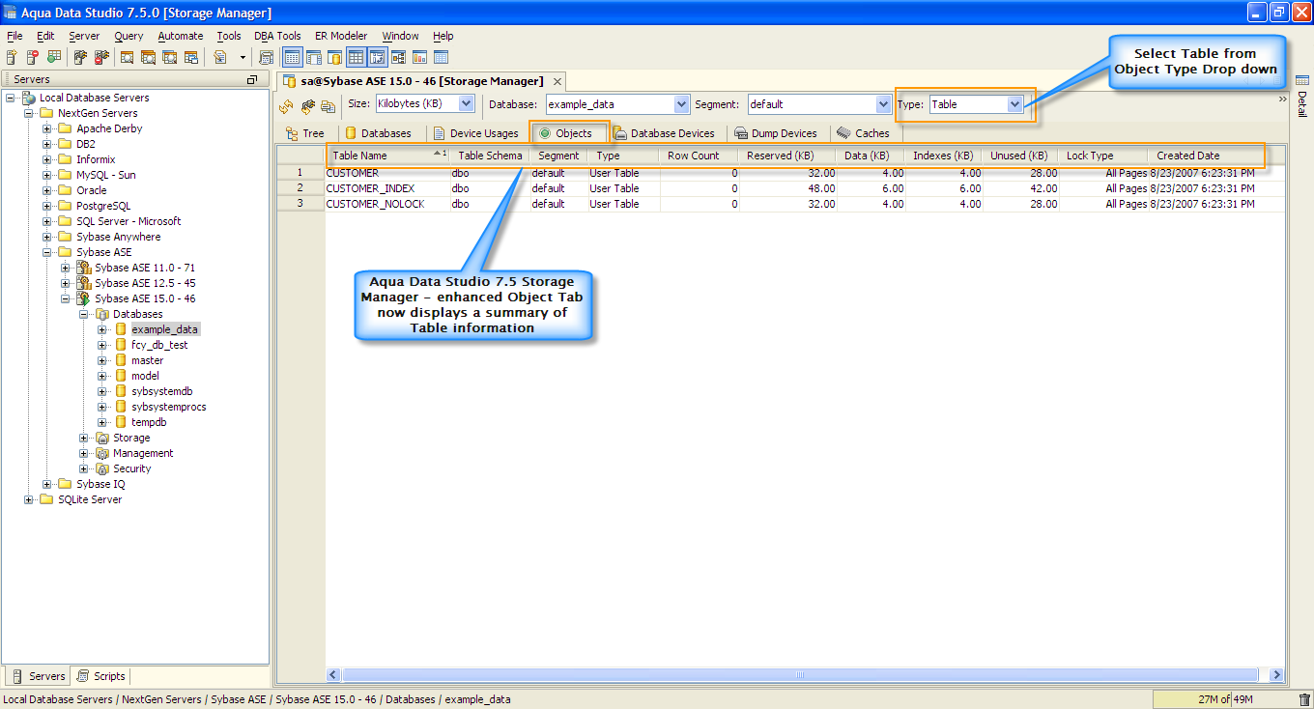The height and width of the screenshot is (709, 1314).
Task: Open the ER Modeler menu
Action: click(341, 36)
